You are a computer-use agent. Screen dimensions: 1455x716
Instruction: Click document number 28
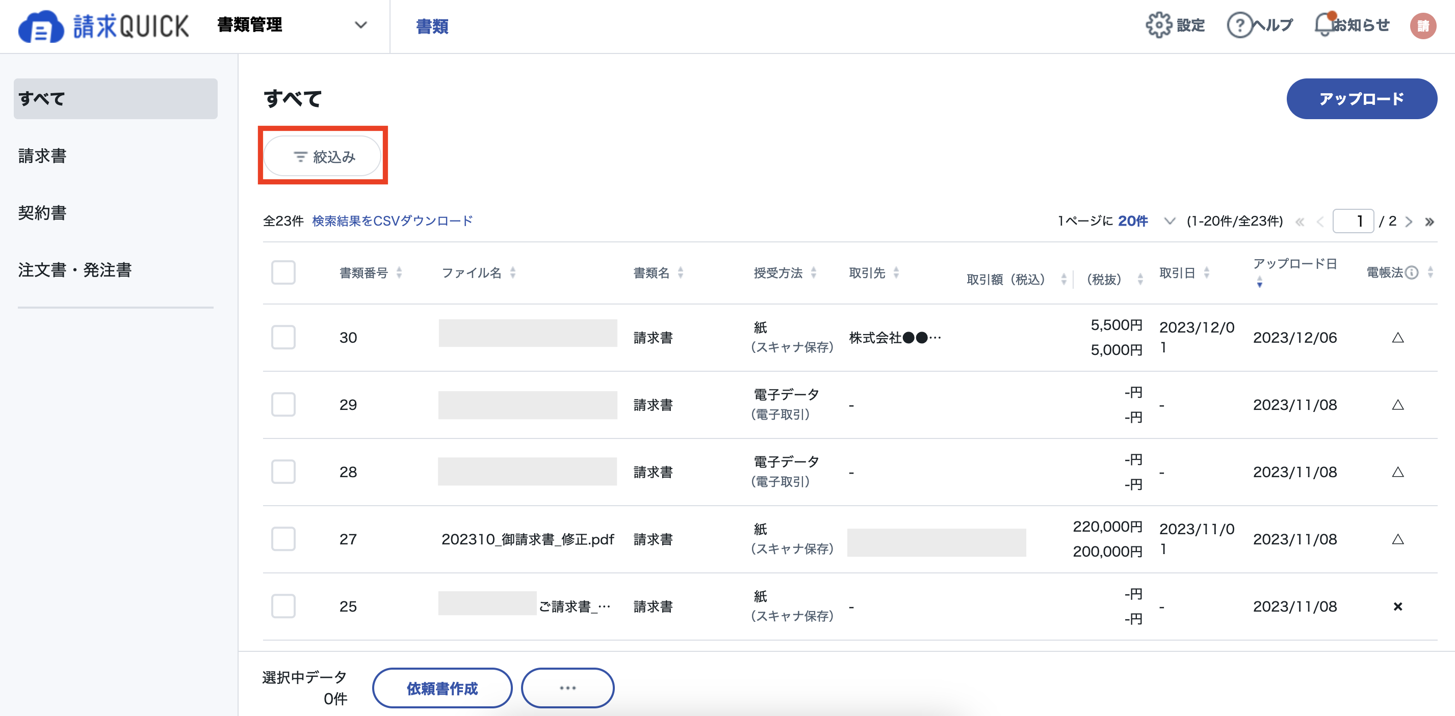click(x=348, y=472)
